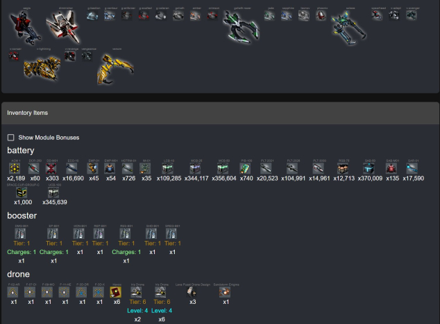Click the ACM-1 battery item icon
The image size is (440, 324).
[13, 168]
